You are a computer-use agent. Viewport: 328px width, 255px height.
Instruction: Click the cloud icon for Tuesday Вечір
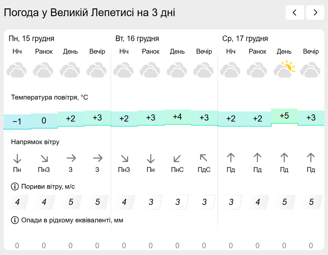tap(204, 70)
